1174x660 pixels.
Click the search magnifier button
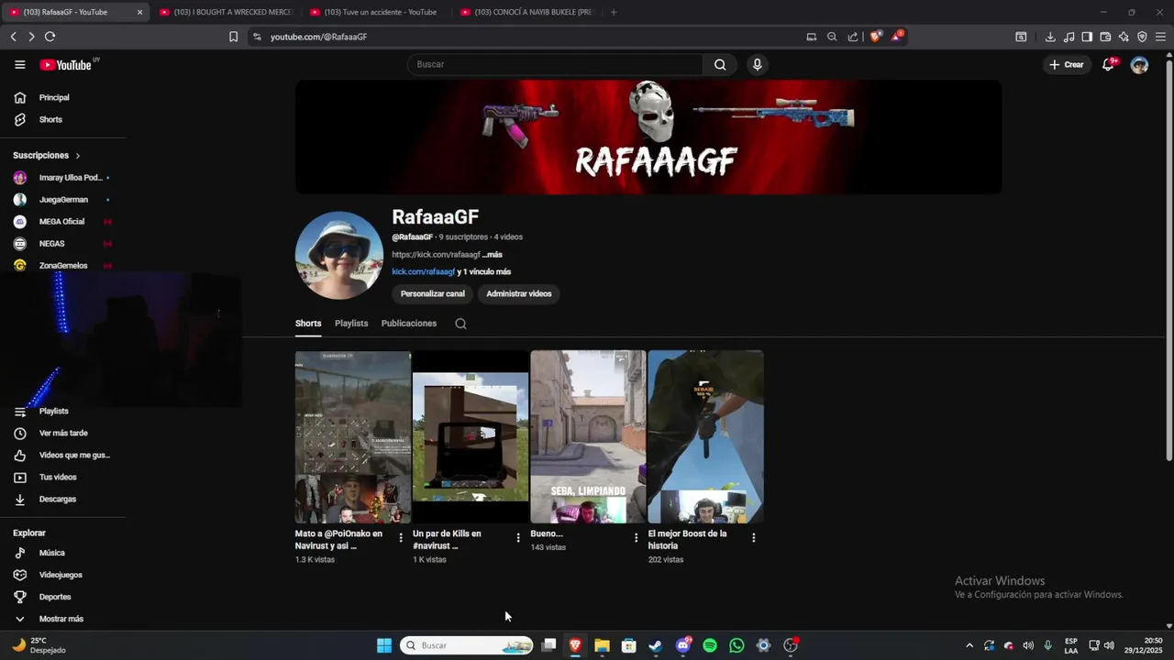point(720,64)
